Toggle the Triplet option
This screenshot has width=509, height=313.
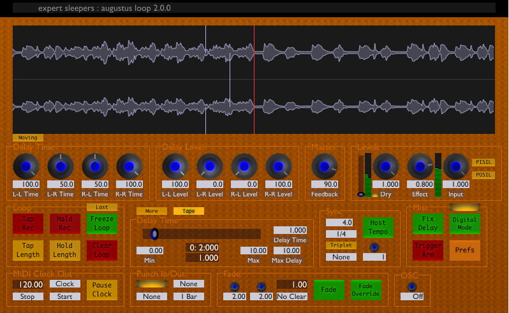[341, 245]
